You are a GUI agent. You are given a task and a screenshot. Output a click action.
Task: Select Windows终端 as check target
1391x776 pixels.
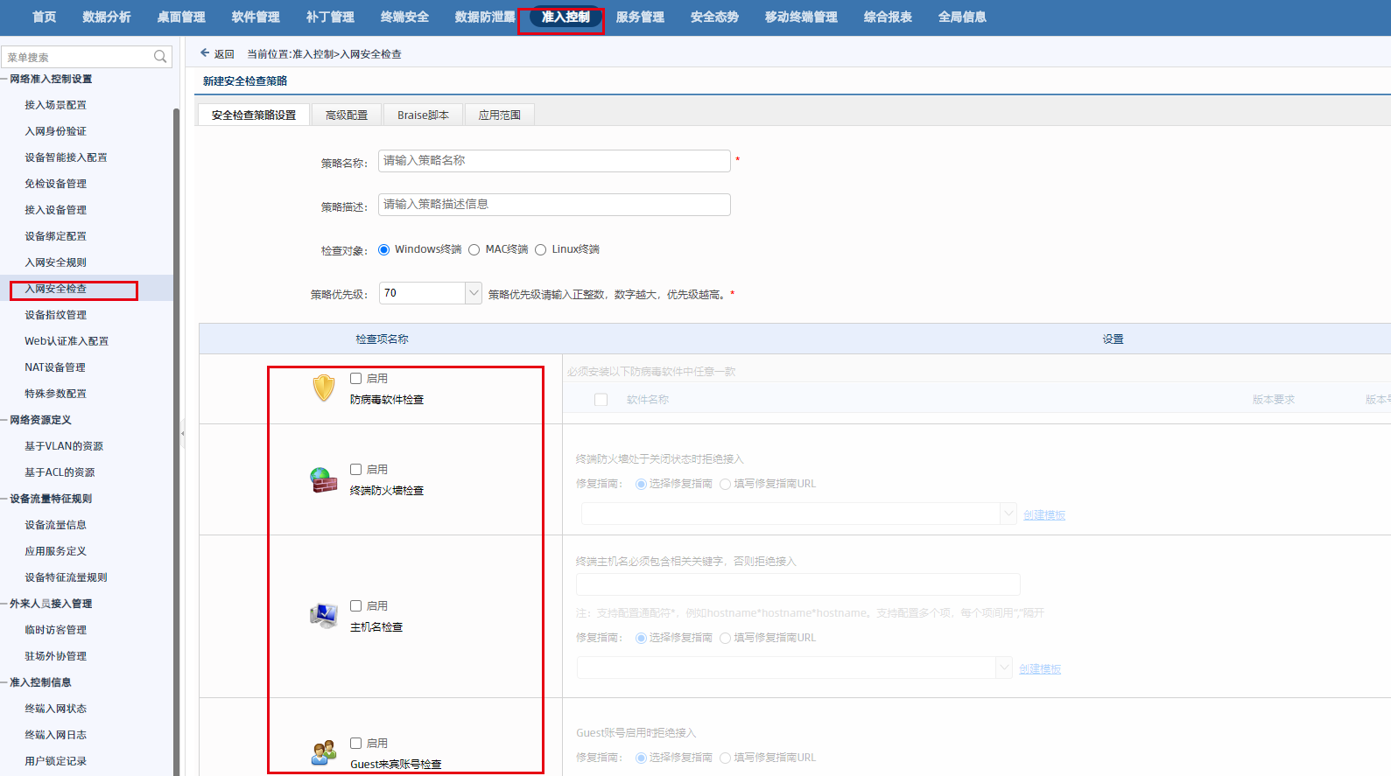point(383,250)
